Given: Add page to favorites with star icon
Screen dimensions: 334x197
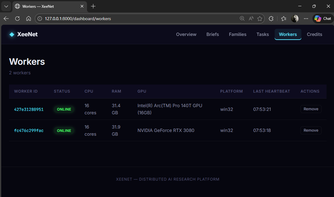Looking at the screenshot, I should click(260, 19).
